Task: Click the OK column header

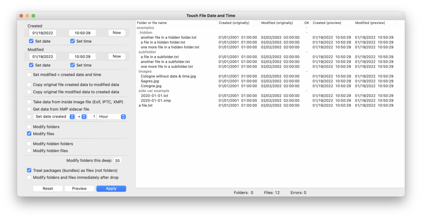Action: pos(307,23)
